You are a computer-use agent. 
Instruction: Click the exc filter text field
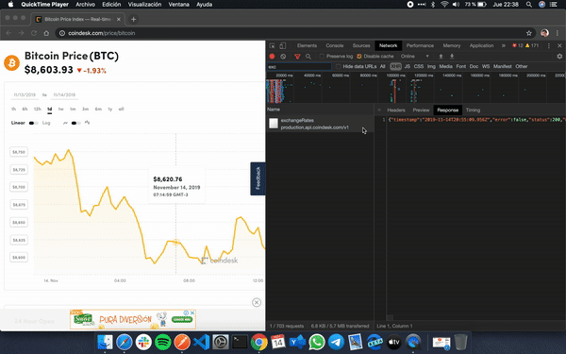[299, 66]
